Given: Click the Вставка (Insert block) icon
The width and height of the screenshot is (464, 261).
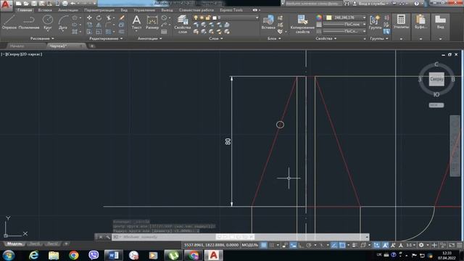Looking at the screenshot, I should coord(268,22).
